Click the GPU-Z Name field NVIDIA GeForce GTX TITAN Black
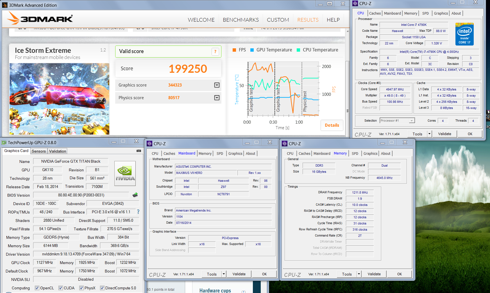Image resolution: width=490 pixels, height=293 pixels. (71, 161)
